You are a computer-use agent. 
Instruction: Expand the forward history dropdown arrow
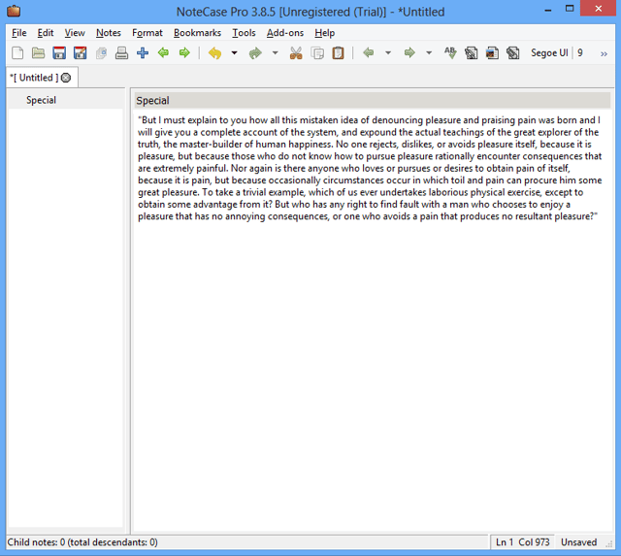(x=429, y=52)
